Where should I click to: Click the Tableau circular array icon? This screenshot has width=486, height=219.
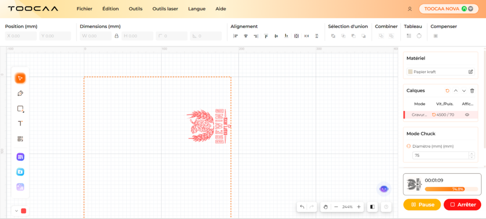click(x=419, y=36)
